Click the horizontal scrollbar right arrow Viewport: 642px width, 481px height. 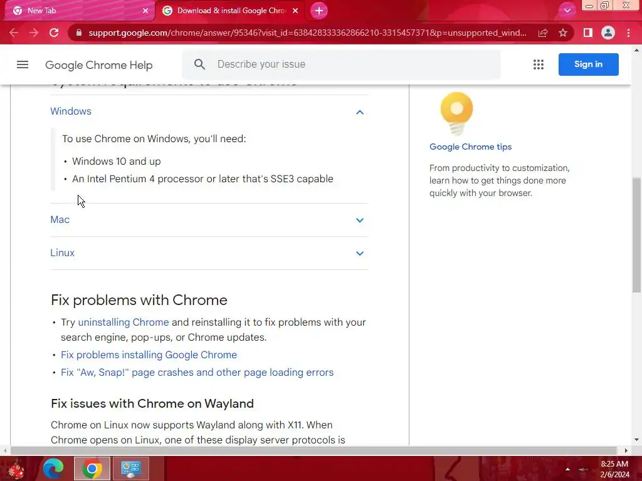(x=626, y=450)
